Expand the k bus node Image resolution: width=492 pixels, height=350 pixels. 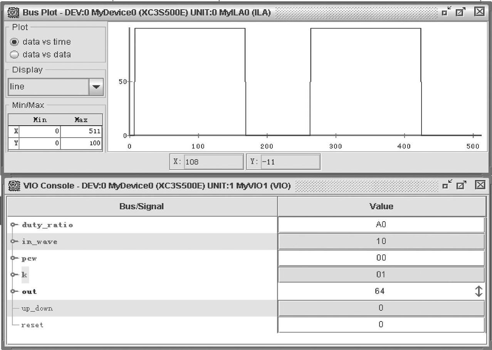coord(13,274)
